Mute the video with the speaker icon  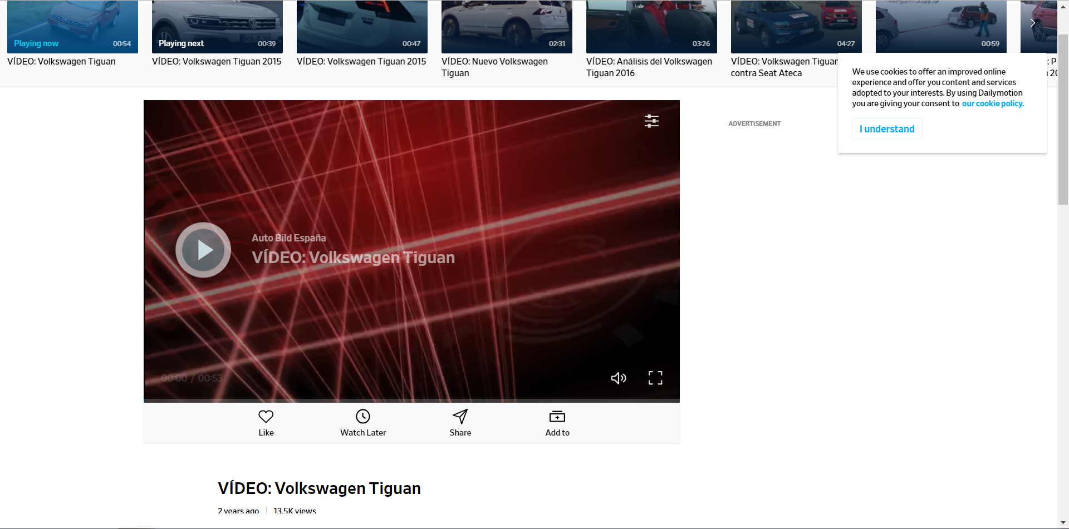click(x=619, y=378)
